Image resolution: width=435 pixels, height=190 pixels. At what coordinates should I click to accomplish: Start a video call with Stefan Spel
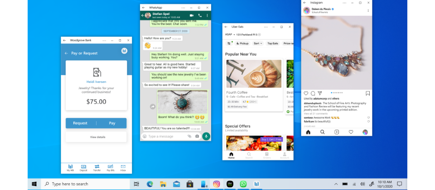[x=191, y=15]
